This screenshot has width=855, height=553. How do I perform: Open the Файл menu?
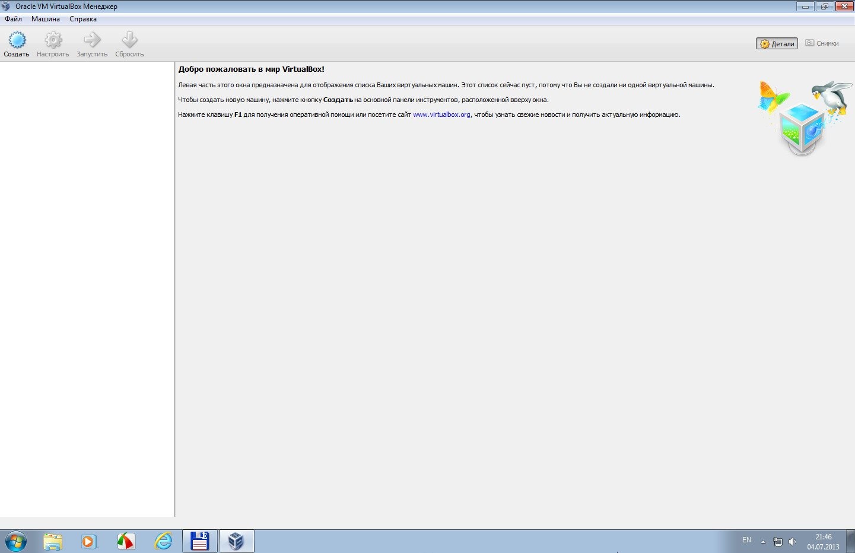13,19
